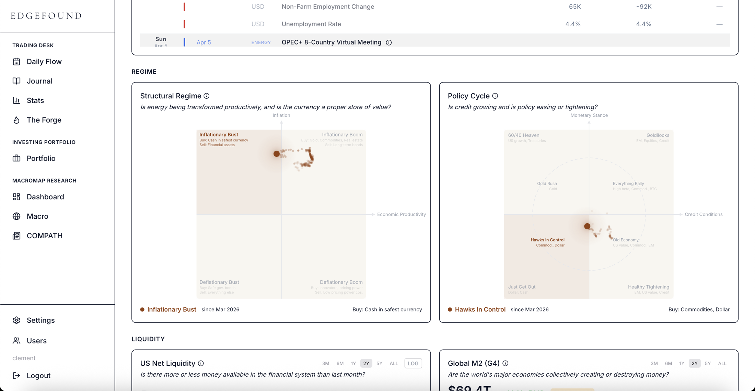The image size is (755, 391).
Task: Click Healthy Tightening quadrant label
Action: (649, 287)
